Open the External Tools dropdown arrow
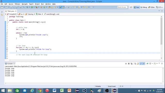Viewport: 165px width, 93px height. [x=39, y=7]
